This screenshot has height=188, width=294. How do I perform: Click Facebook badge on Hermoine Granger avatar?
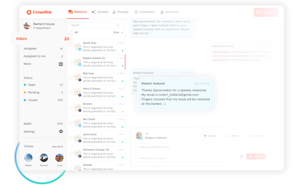[80, 156]
